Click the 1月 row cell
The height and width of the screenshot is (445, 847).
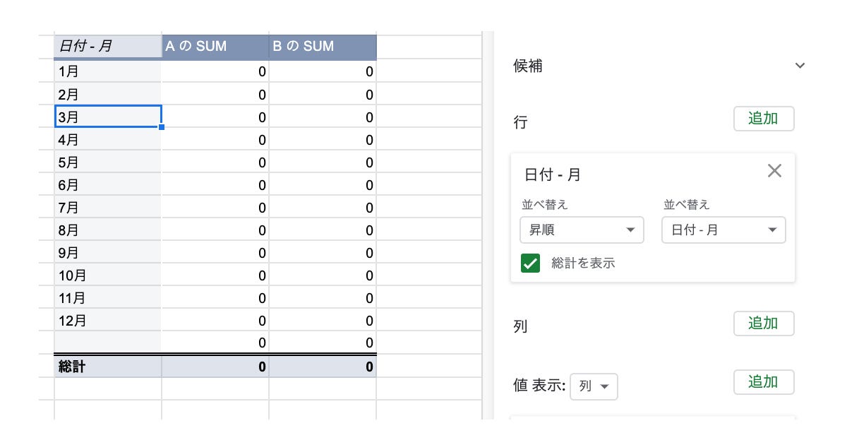(107, 71)
